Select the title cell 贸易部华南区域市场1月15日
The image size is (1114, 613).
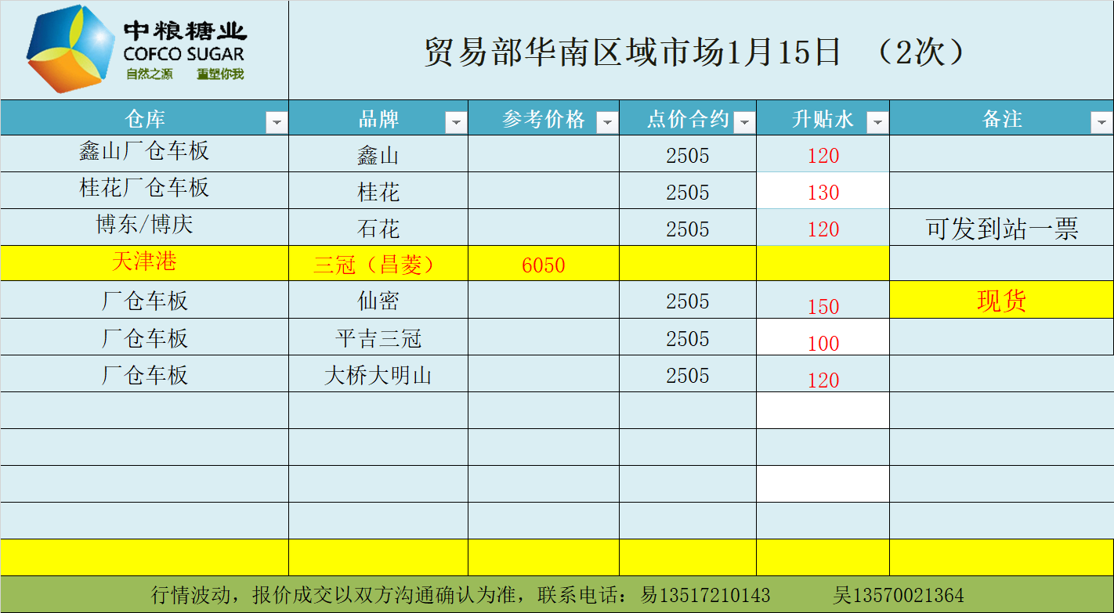click(697, 52)
